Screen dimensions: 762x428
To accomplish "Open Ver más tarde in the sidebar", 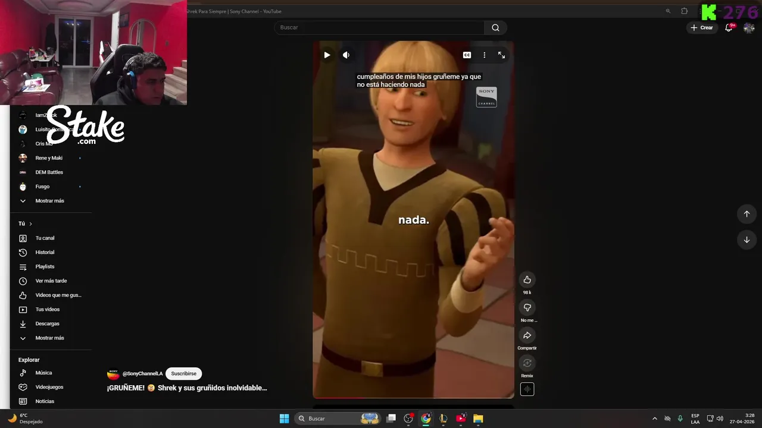I will [51, 281].
